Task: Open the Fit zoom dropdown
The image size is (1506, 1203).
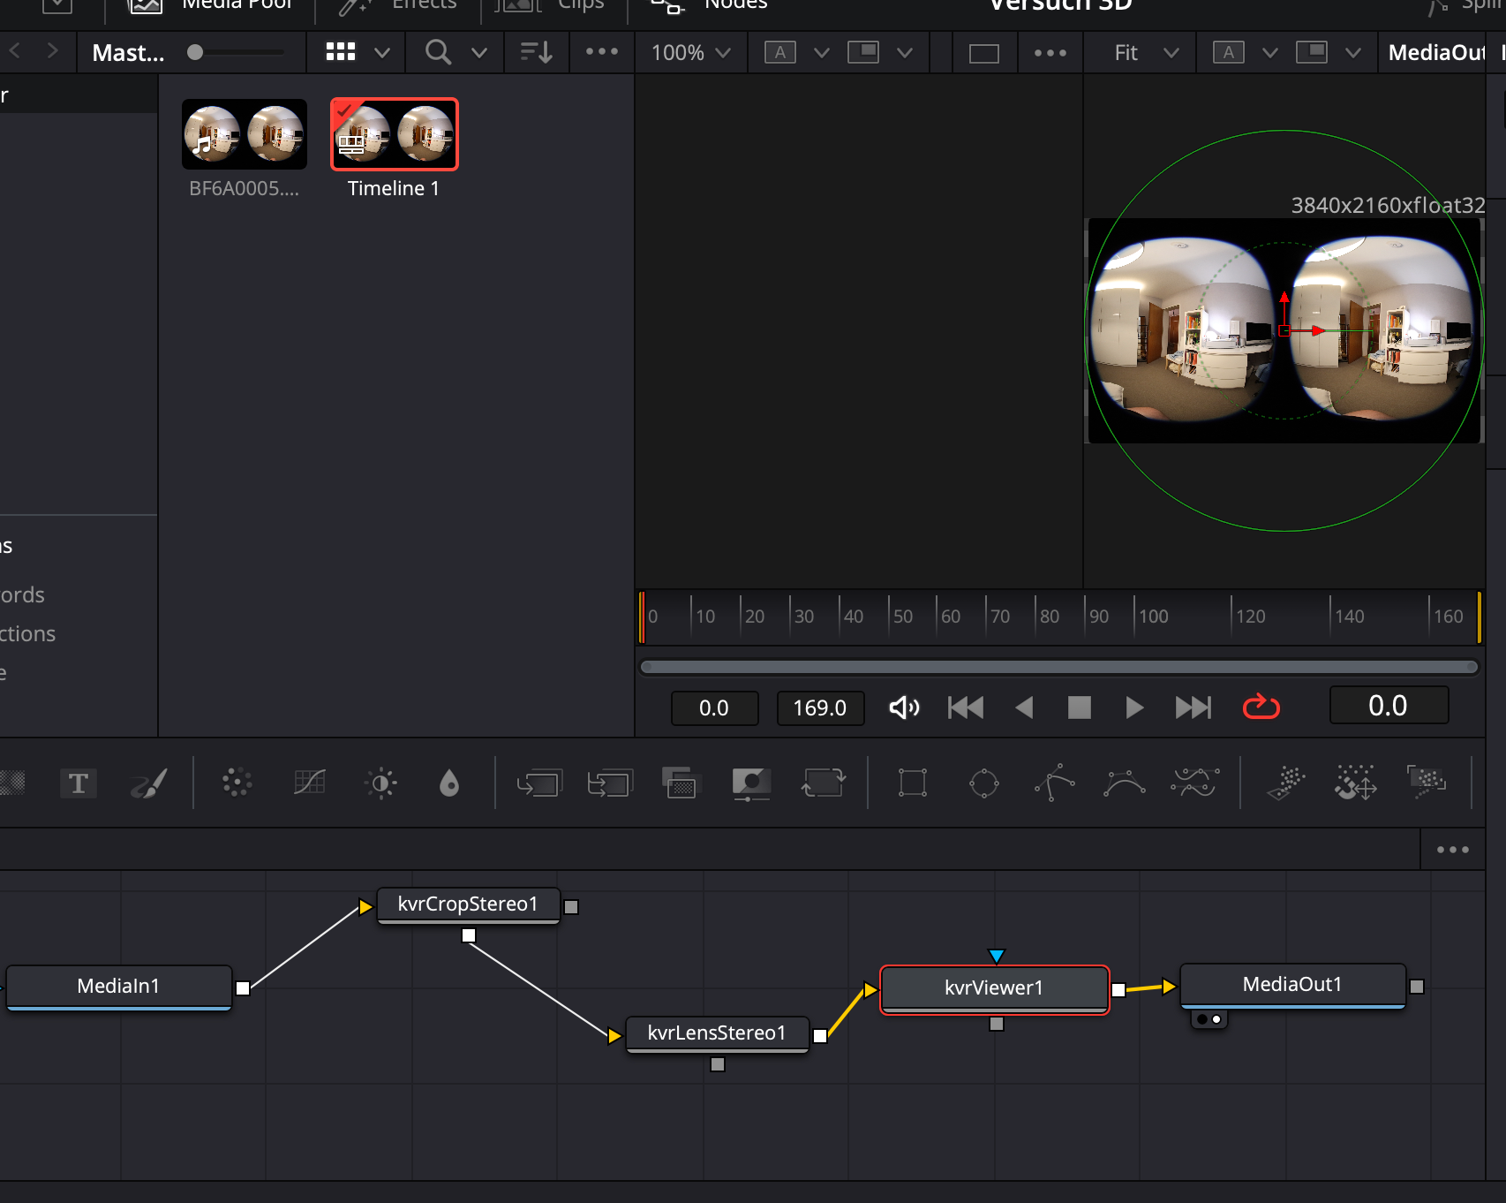Action: point(1146,53)
